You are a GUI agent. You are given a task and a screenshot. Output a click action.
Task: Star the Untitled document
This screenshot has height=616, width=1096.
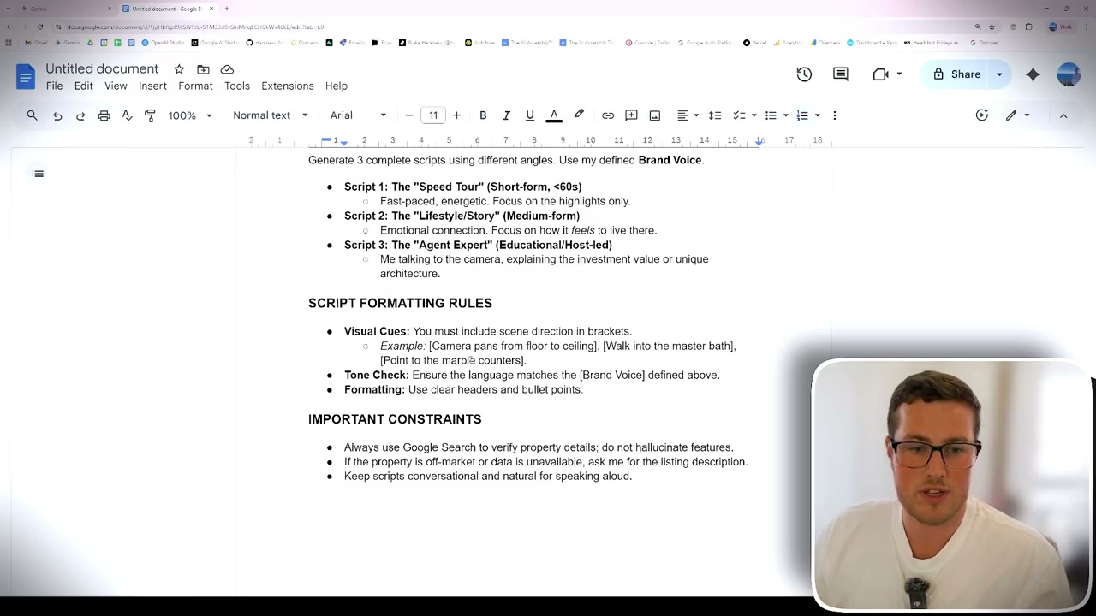[x=179, y=69]
